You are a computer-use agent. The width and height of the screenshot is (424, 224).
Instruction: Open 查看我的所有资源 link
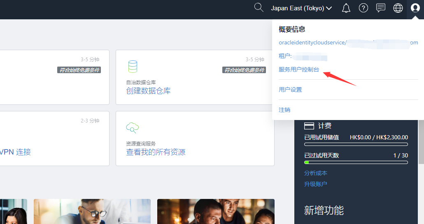click(x=156, y=152)
